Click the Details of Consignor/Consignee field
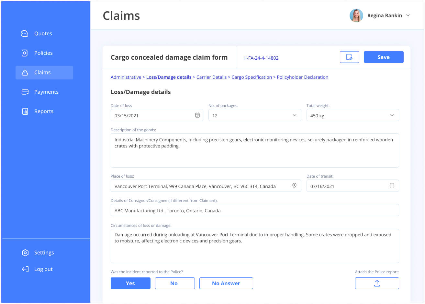This screenshot has width=425, height=304. pyautogui.click(x=254, y=210)
